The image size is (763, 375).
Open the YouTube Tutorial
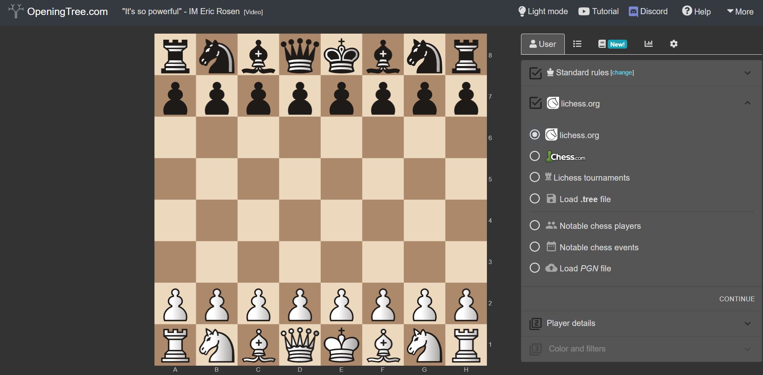[598, 11]
